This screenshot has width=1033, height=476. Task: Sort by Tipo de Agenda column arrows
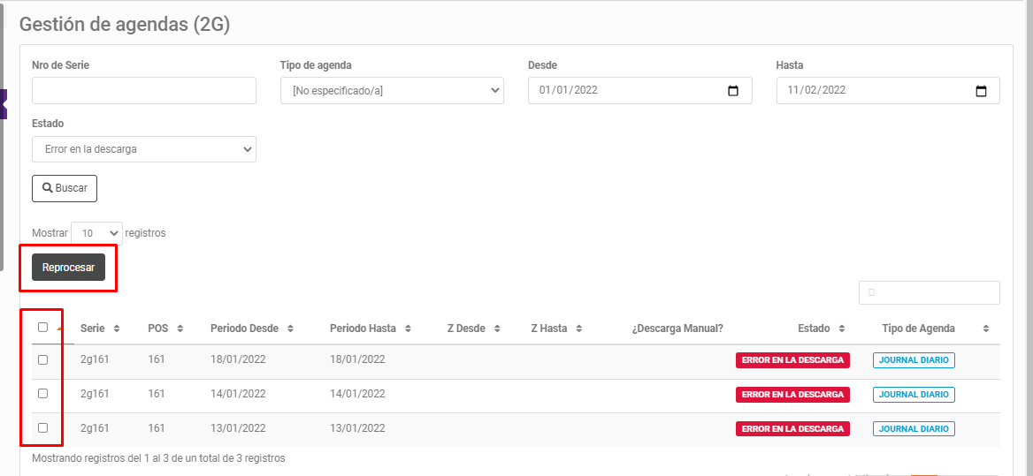coord(985,329)
